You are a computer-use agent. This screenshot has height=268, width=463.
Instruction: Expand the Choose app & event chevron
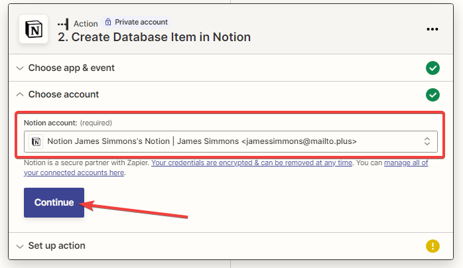19,68
